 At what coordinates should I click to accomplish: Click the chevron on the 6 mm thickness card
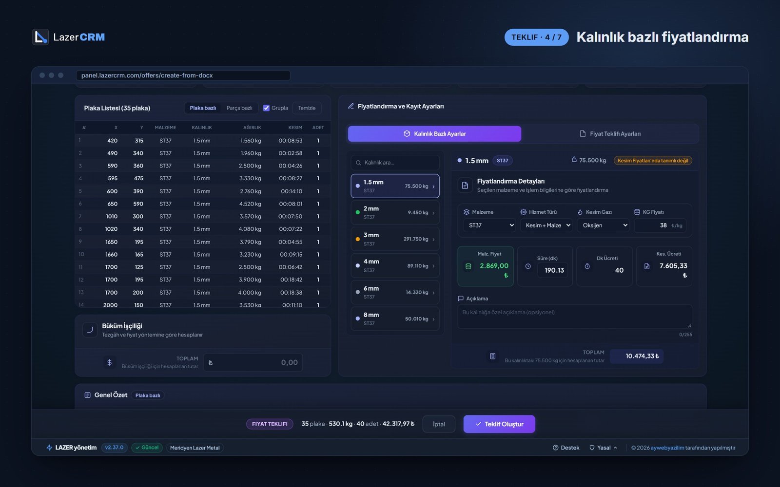point(433,293)
